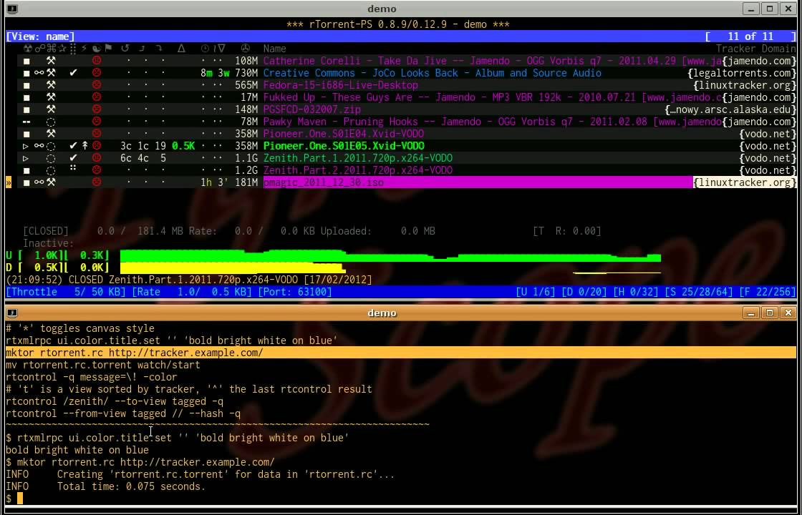Click the star priority column header
The image size is (802, 515).
point(62,49)
